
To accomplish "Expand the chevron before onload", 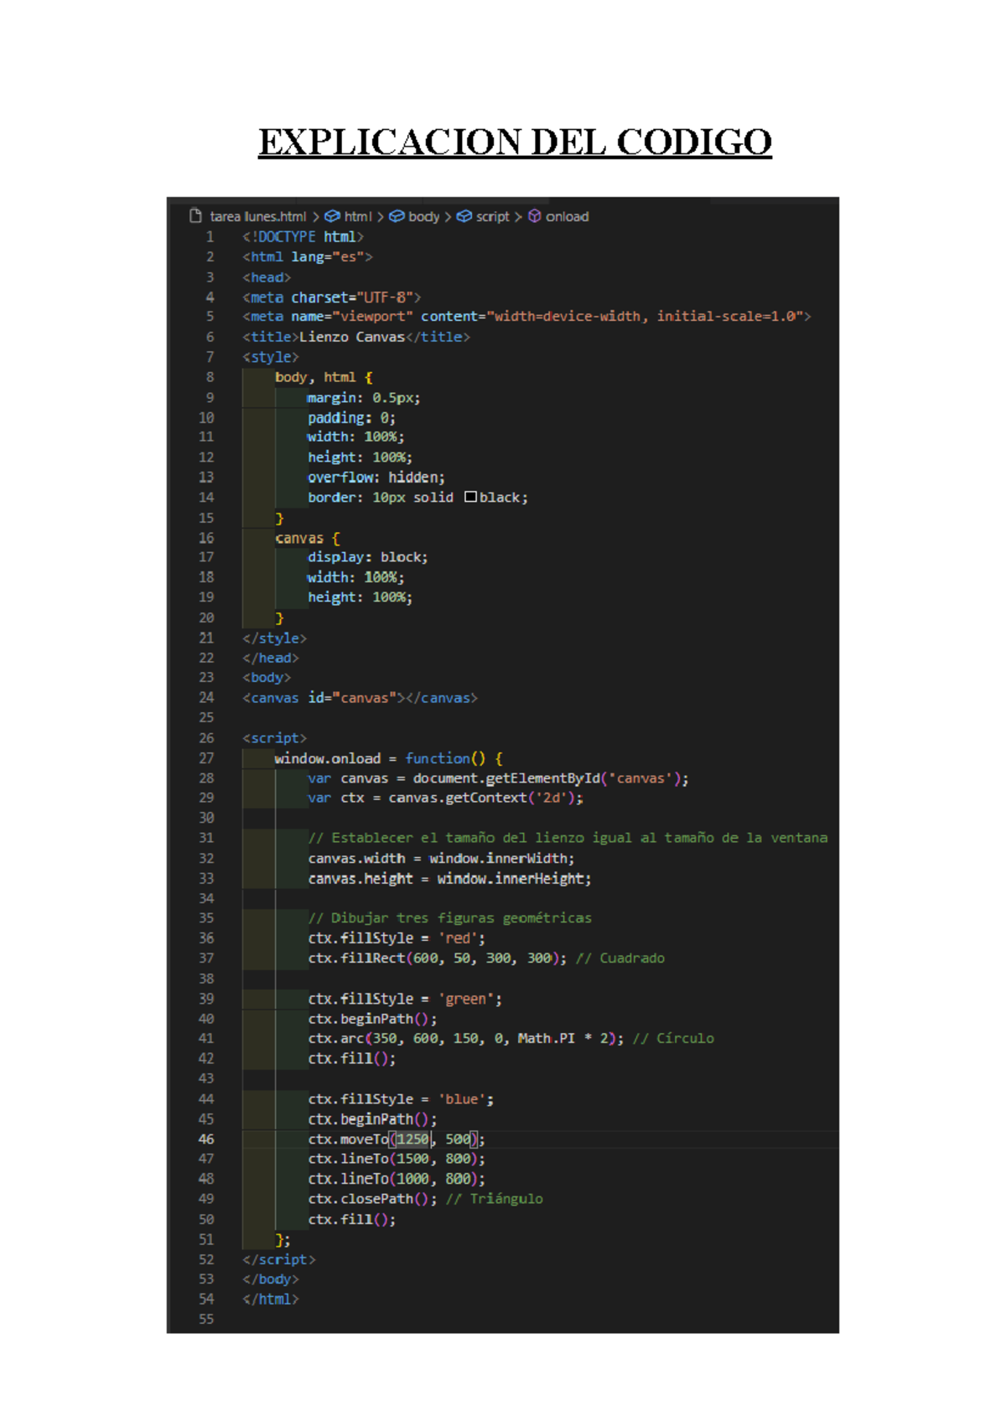I will point(518,216).
